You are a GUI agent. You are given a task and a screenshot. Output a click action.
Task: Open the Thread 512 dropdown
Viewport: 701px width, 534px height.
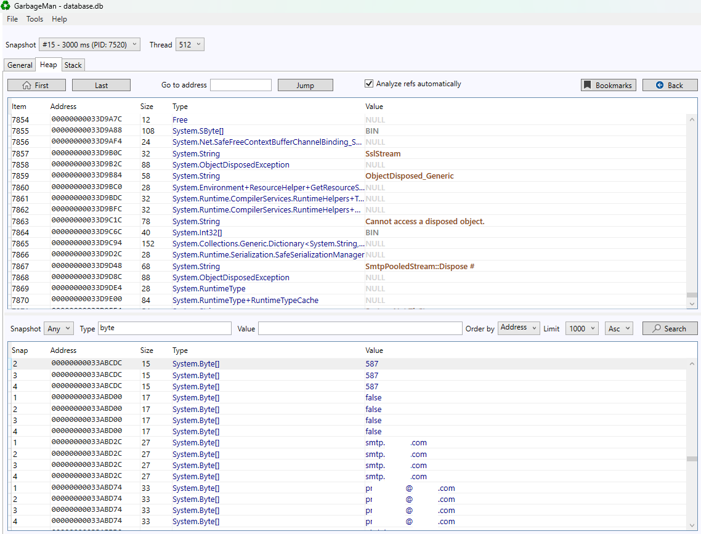tap(190, 45)
